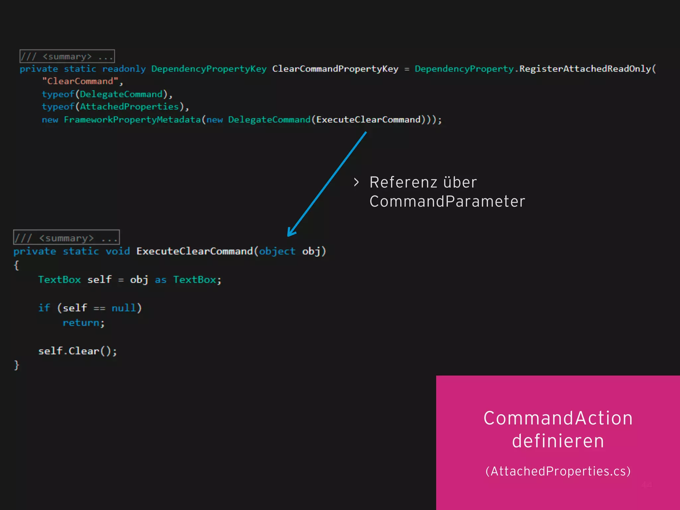Click 'self.Clear();' statement
Viewport: 680px width, 510px height.
tap(78, 351)
